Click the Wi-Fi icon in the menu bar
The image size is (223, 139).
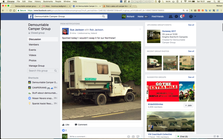[185, 1]
